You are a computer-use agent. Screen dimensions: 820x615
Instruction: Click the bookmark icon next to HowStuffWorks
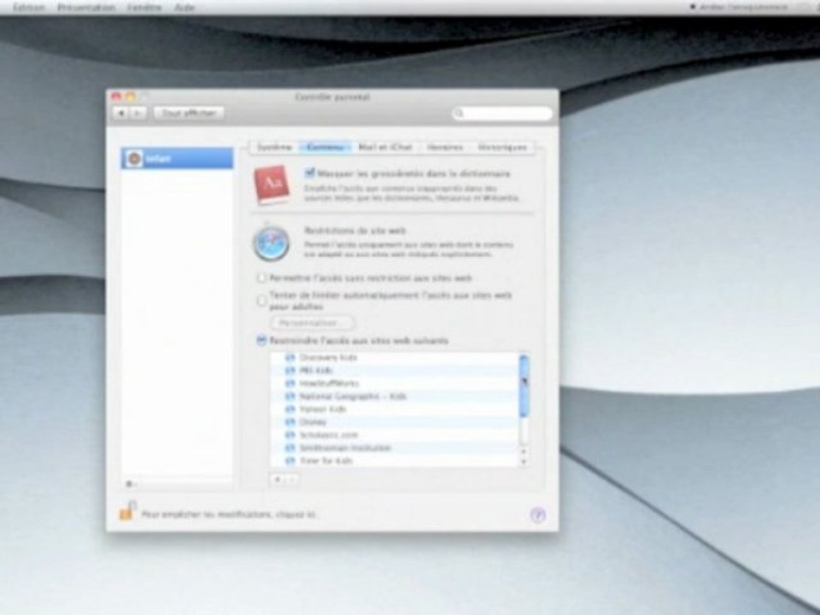point(290,384)
